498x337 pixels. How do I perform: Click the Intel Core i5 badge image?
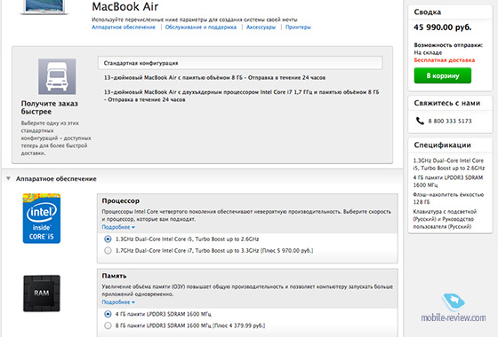42,218
